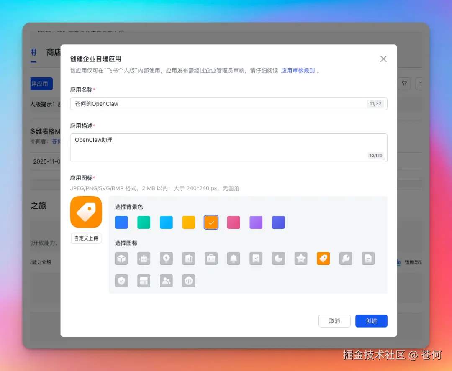Select the robot icon for the app

tap(144, 258)
